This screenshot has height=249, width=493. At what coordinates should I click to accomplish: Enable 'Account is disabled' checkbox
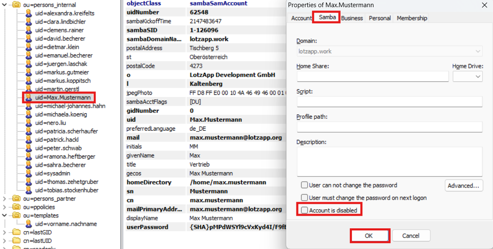[x=304, y=210]
